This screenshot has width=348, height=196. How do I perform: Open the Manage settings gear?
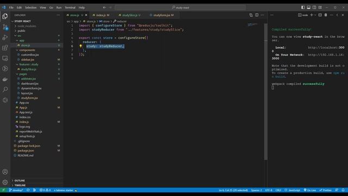tap(5, 182)
